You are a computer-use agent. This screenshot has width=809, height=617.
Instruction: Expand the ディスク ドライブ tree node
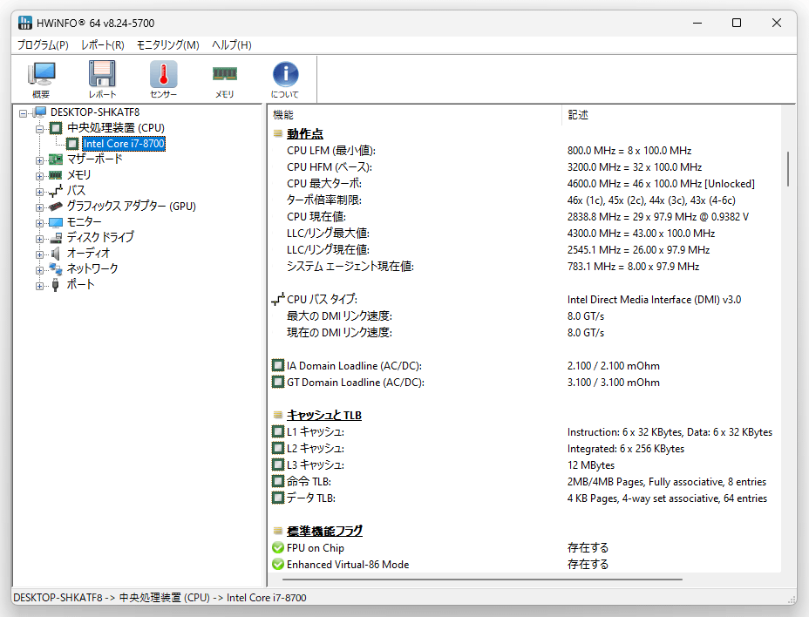point(40,239)
